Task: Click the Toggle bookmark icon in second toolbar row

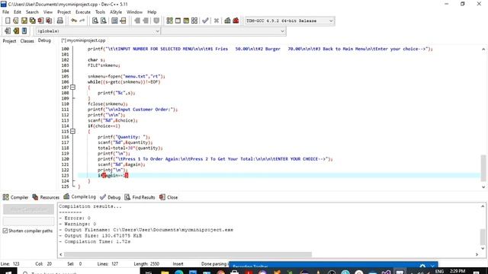Action: (16, 30)
